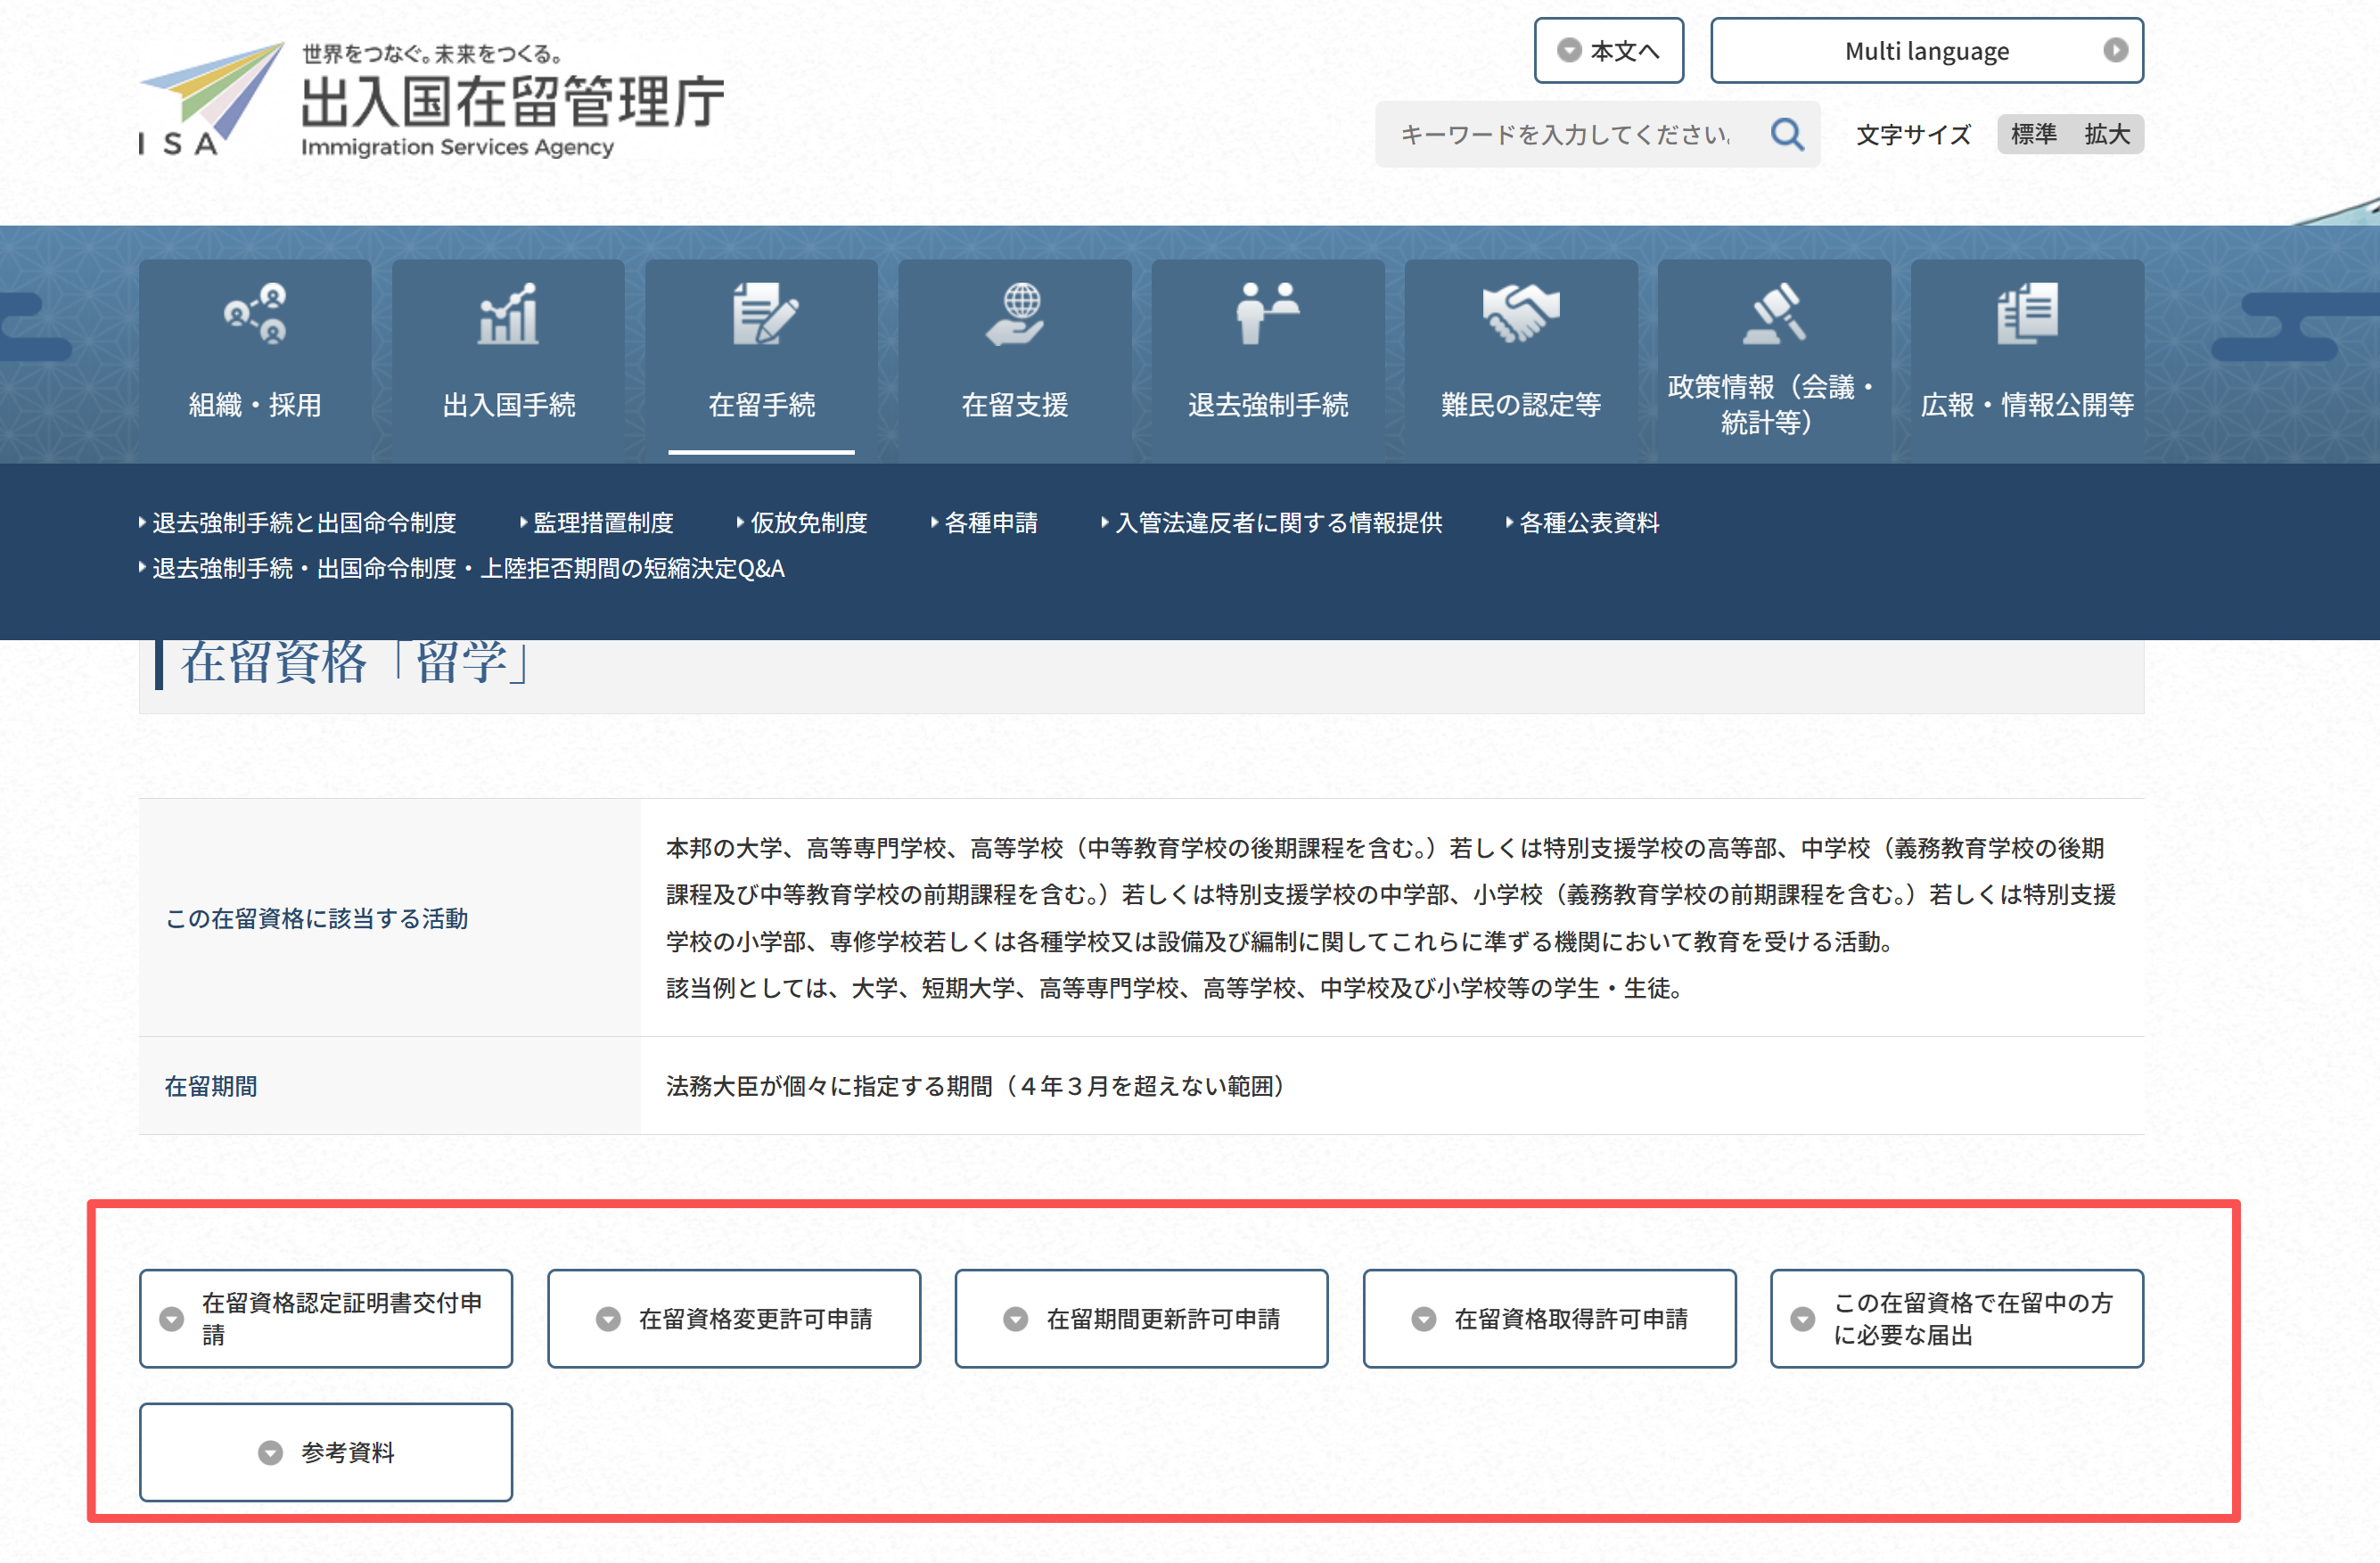
Task: Set text size to 拡大
Action: pyautogui.click(x=2107, y=134)
